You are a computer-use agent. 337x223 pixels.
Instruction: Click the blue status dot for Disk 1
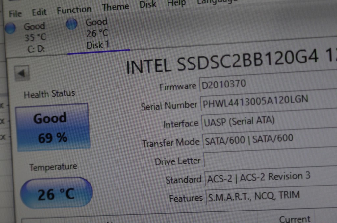point(71,24)
